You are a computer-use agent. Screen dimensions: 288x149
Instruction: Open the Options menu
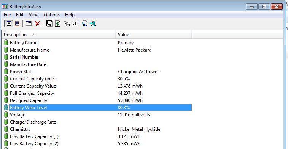tap(52, 15)
